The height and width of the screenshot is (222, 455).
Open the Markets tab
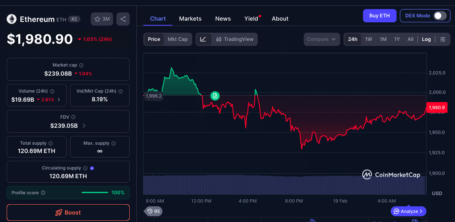(190, 19)
